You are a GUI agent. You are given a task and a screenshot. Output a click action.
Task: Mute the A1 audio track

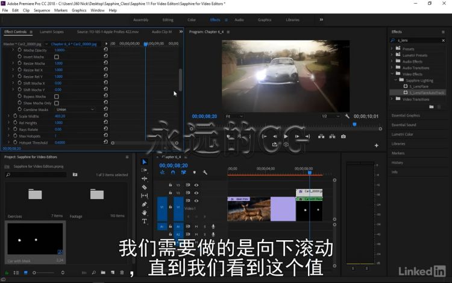[196, 226]
